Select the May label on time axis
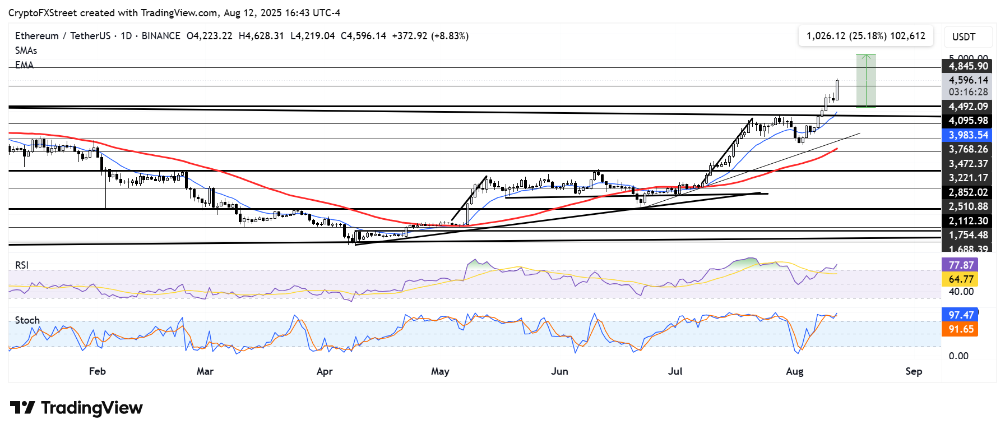 coord(440,371)
